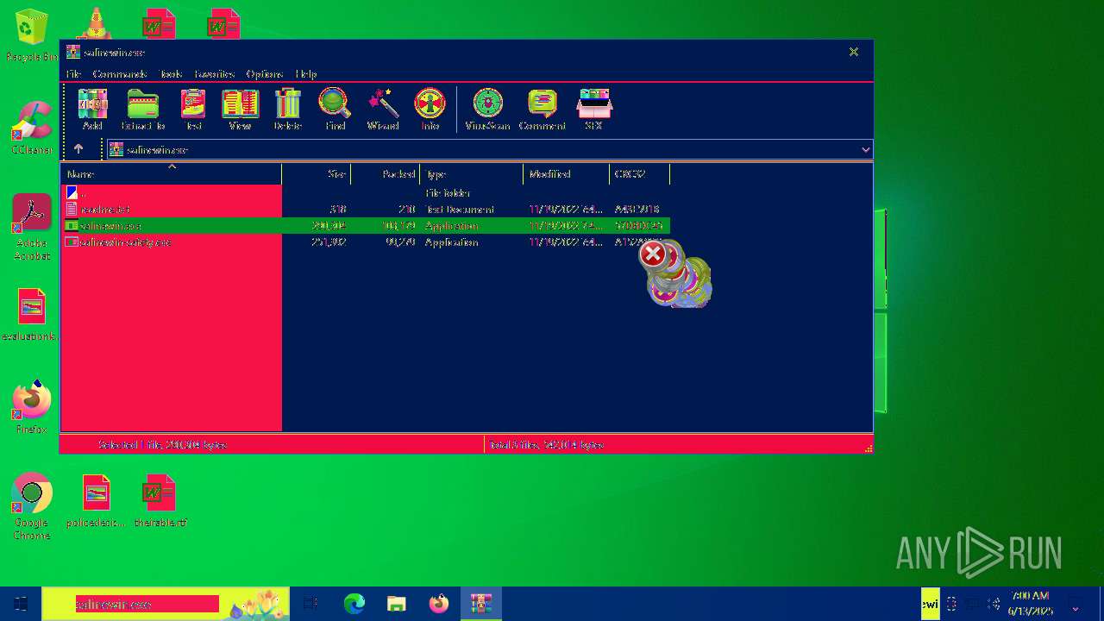Add an archive Comment

[542, 109]
